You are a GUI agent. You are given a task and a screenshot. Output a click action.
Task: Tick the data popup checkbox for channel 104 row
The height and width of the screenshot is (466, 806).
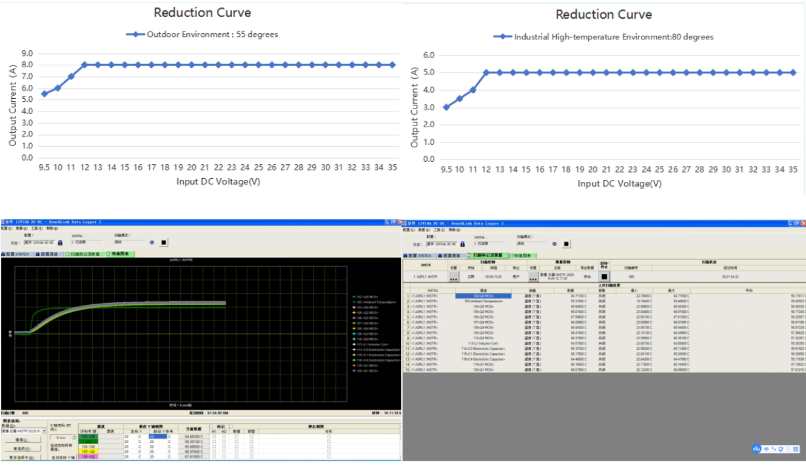click(237, 447)
